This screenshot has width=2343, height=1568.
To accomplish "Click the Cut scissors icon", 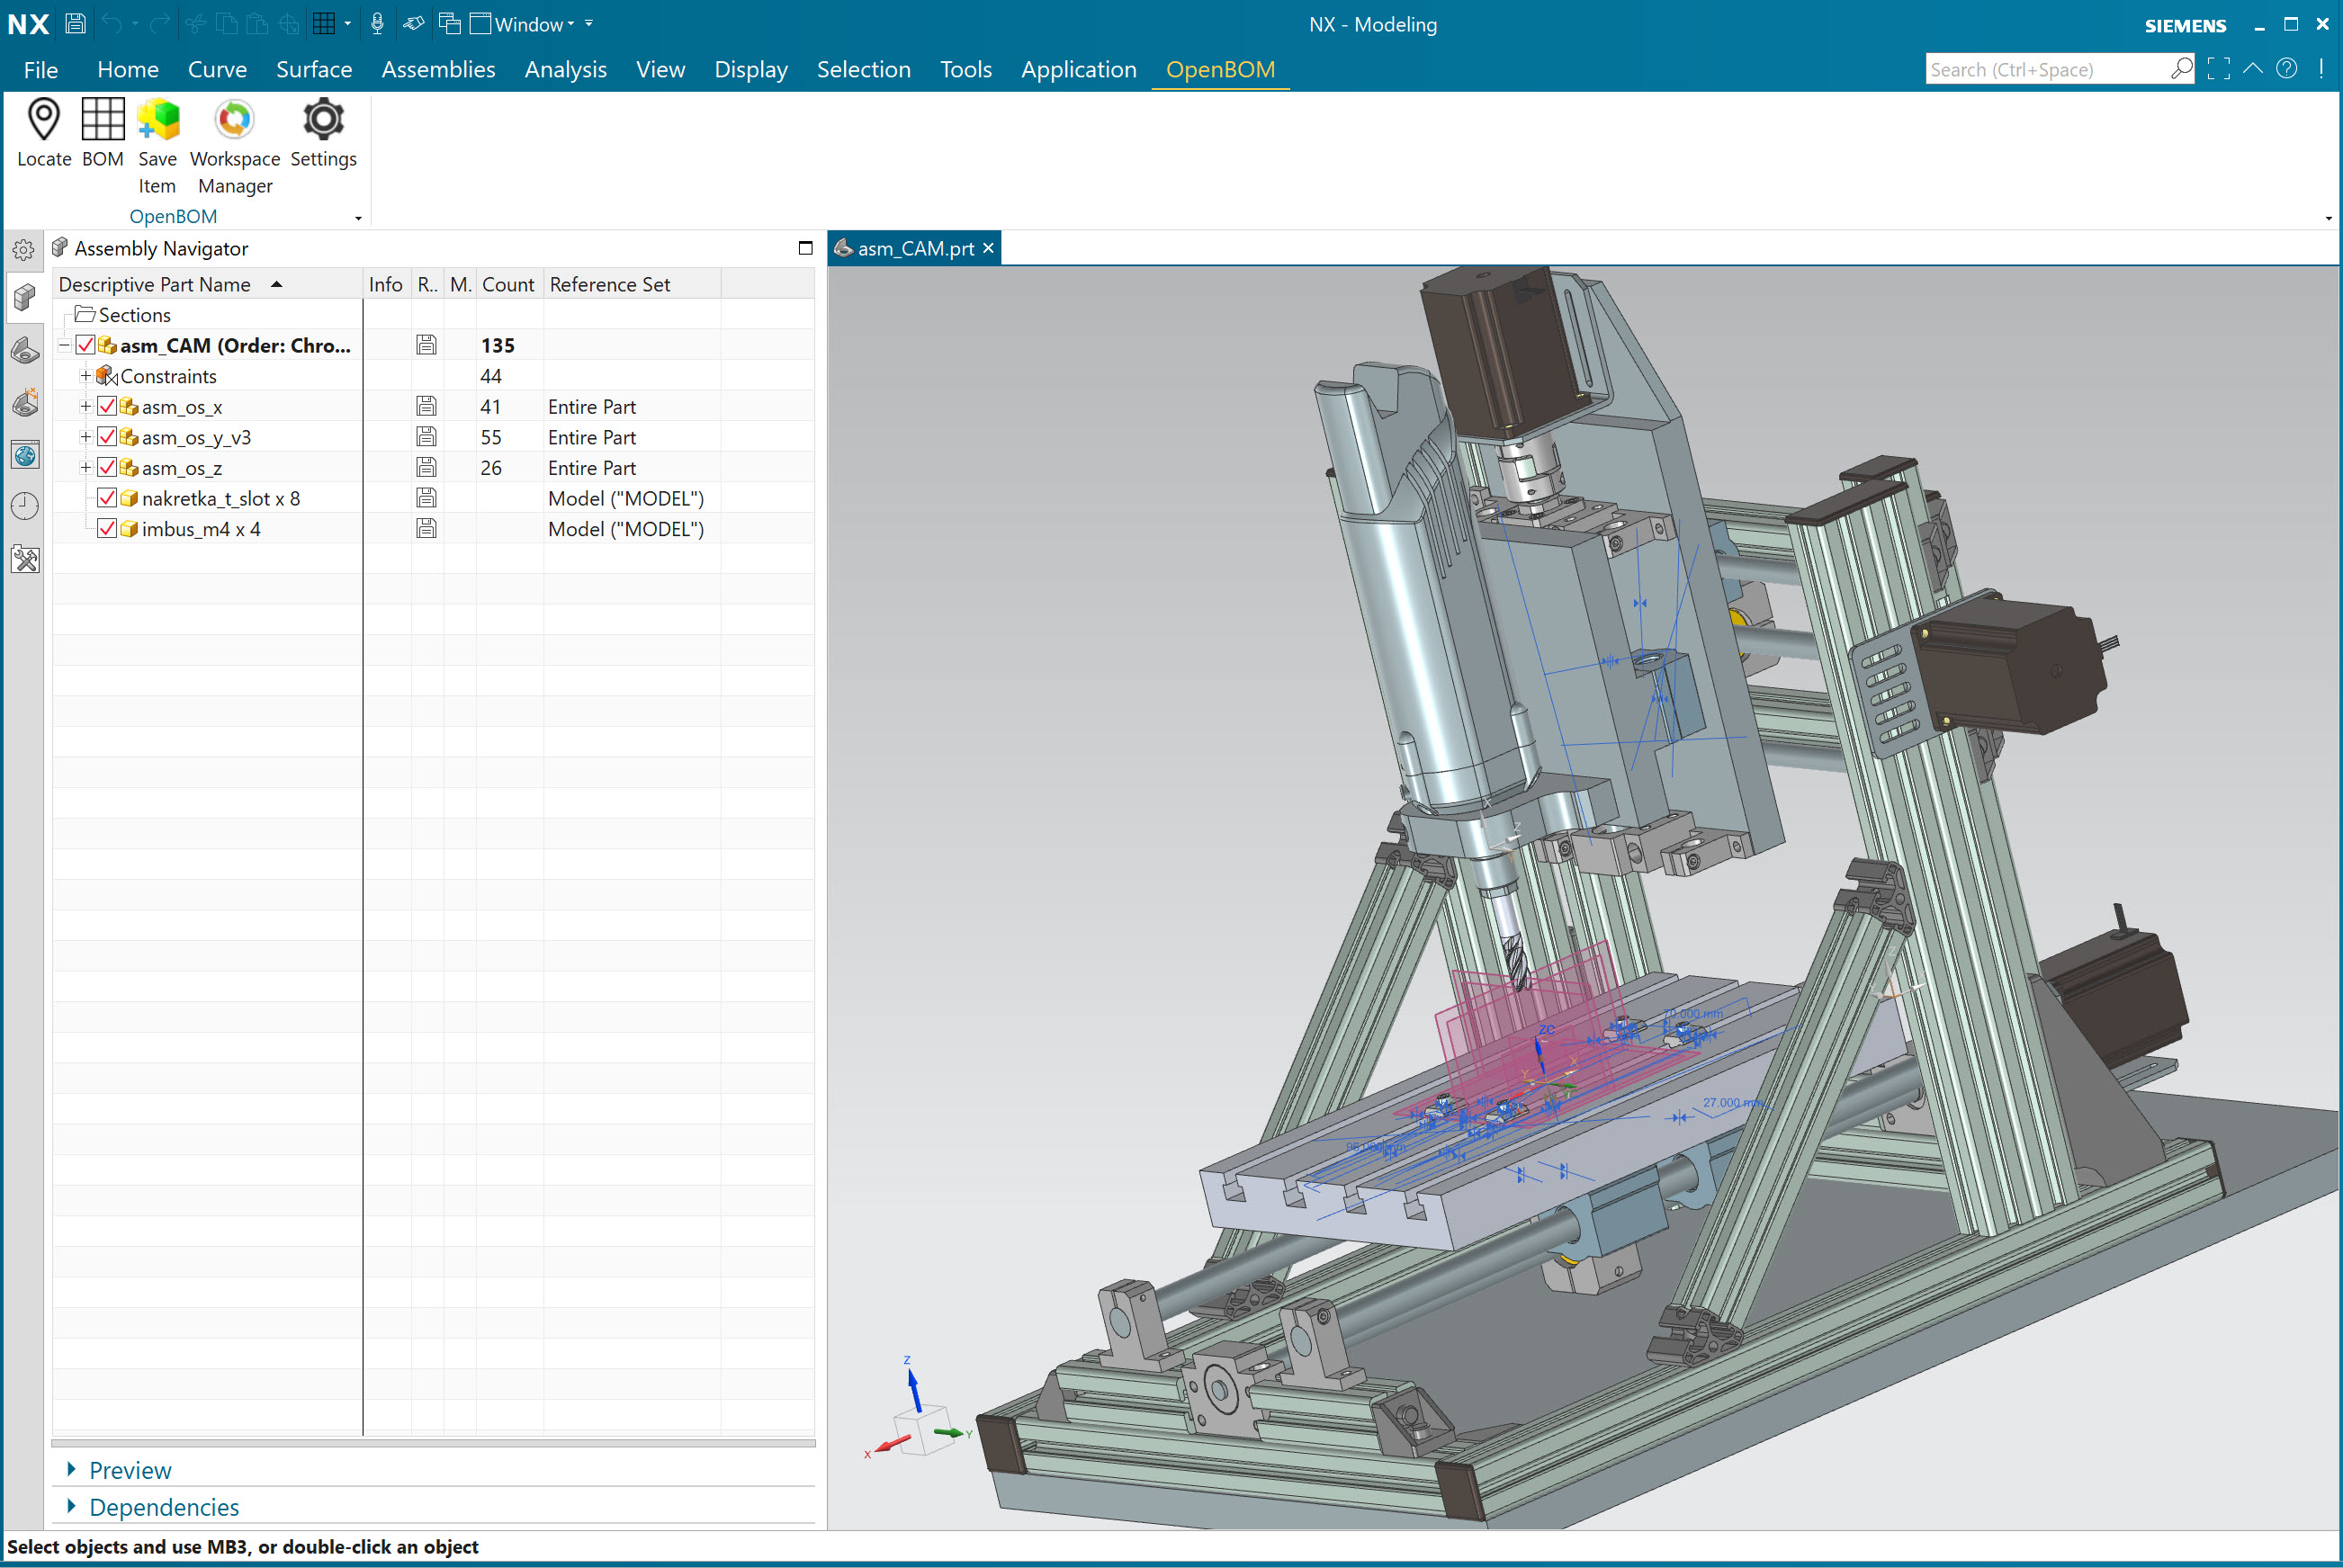I will click(195, 23).
